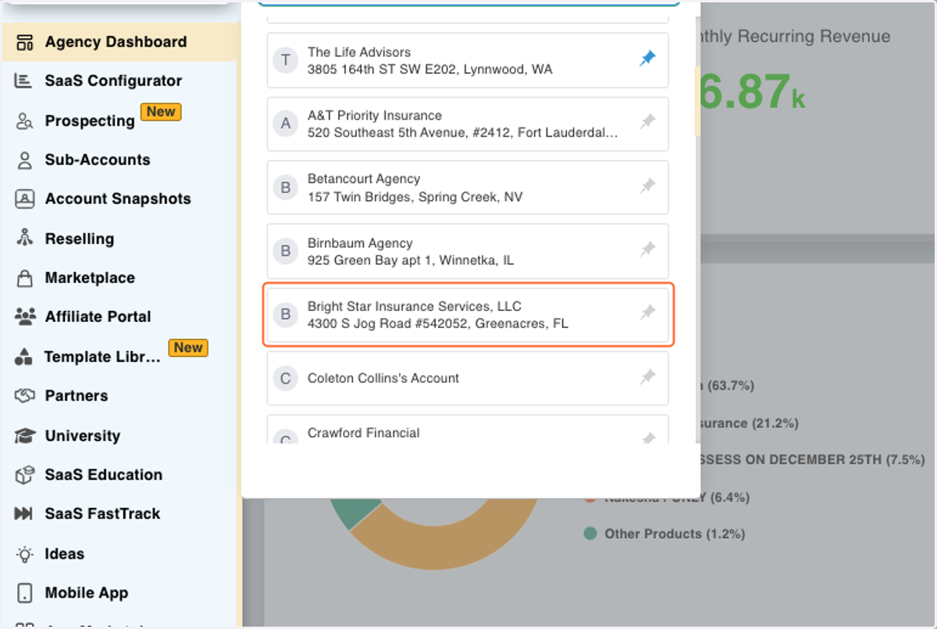Click the Template Library shapes icon
This screenshot has height=629, width=937.
24,357
